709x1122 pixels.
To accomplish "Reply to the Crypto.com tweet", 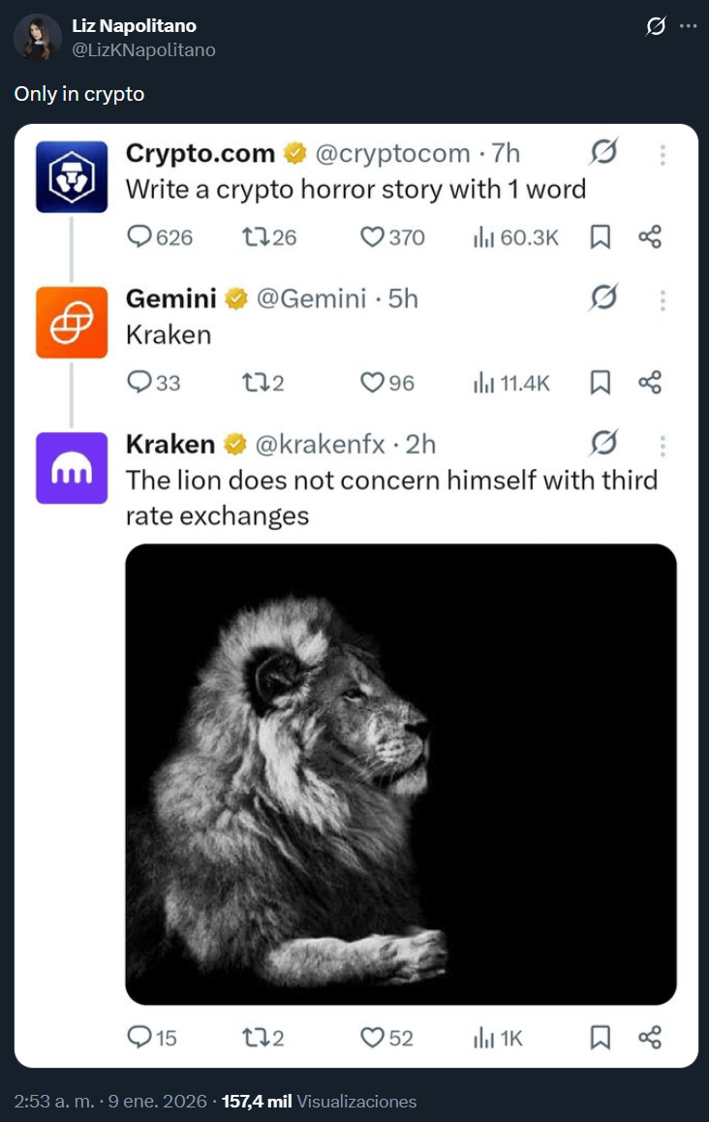I will (x=139, y=236).
